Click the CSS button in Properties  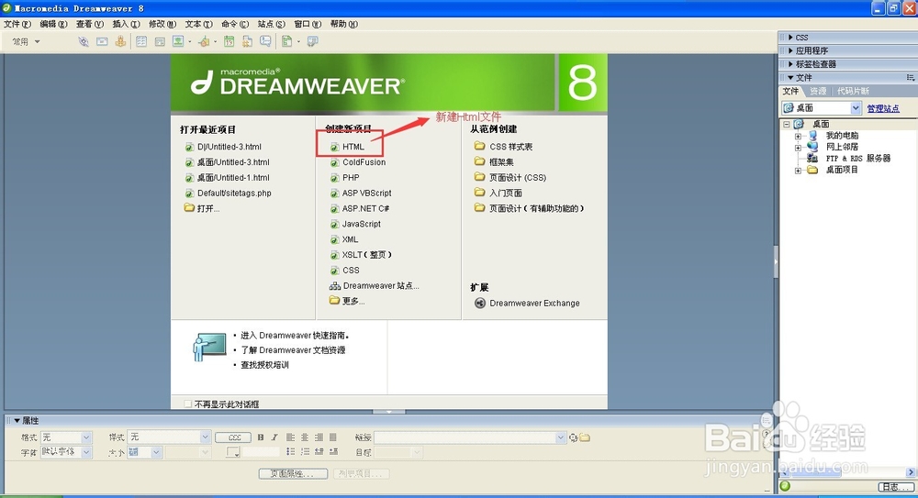click(x=233, y=437)
